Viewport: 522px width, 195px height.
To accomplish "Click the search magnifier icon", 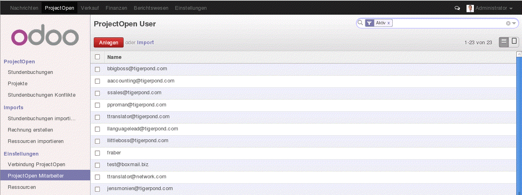I will click(360, 23).
